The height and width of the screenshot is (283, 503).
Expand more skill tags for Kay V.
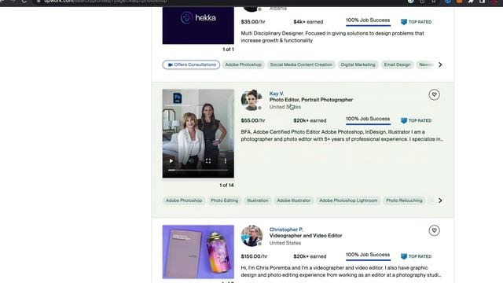click(x=440, y=200)
